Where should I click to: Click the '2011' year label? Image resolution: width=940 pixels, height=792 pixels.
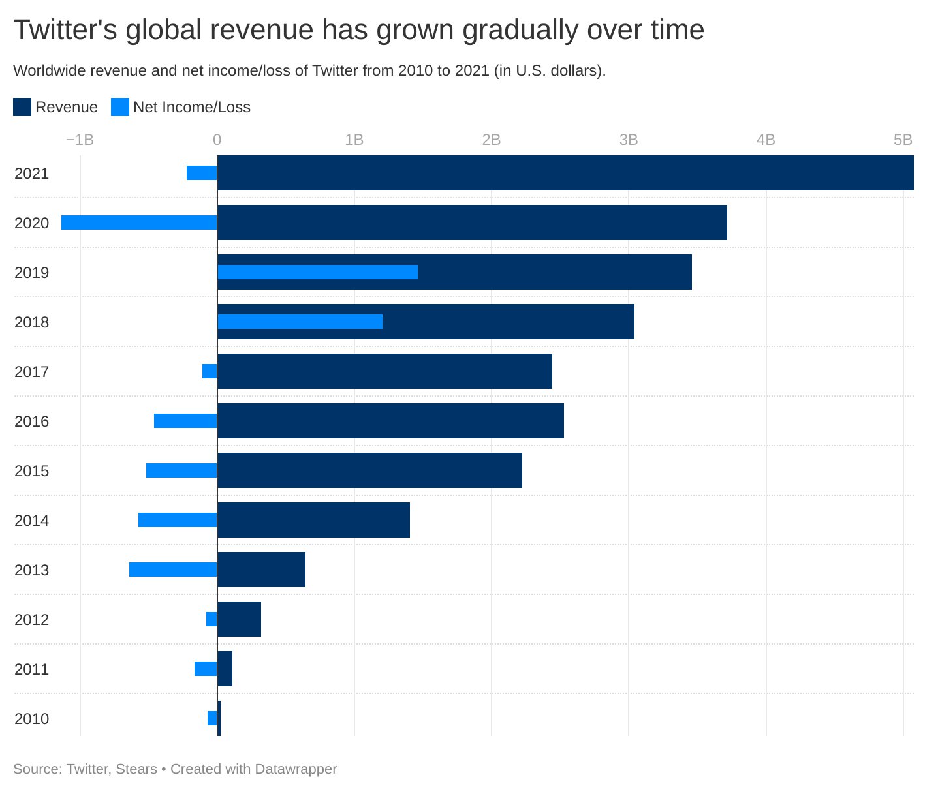31,669
